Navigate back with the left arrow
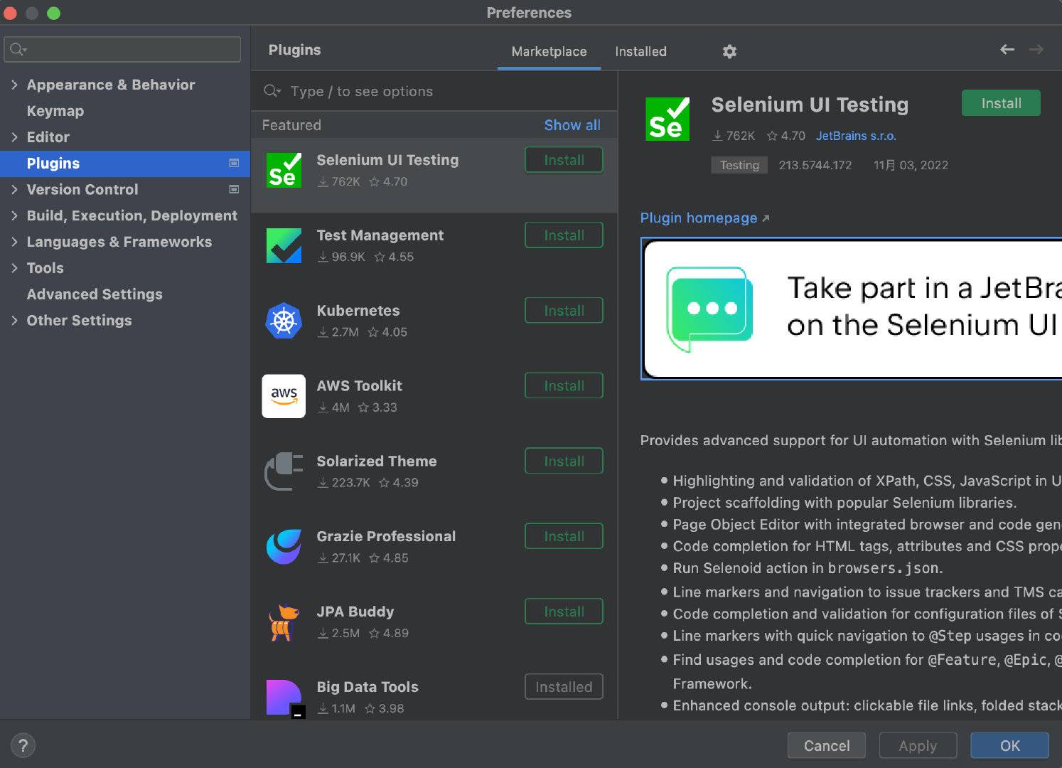The image size is (1062, 768). coord(1007,49)
